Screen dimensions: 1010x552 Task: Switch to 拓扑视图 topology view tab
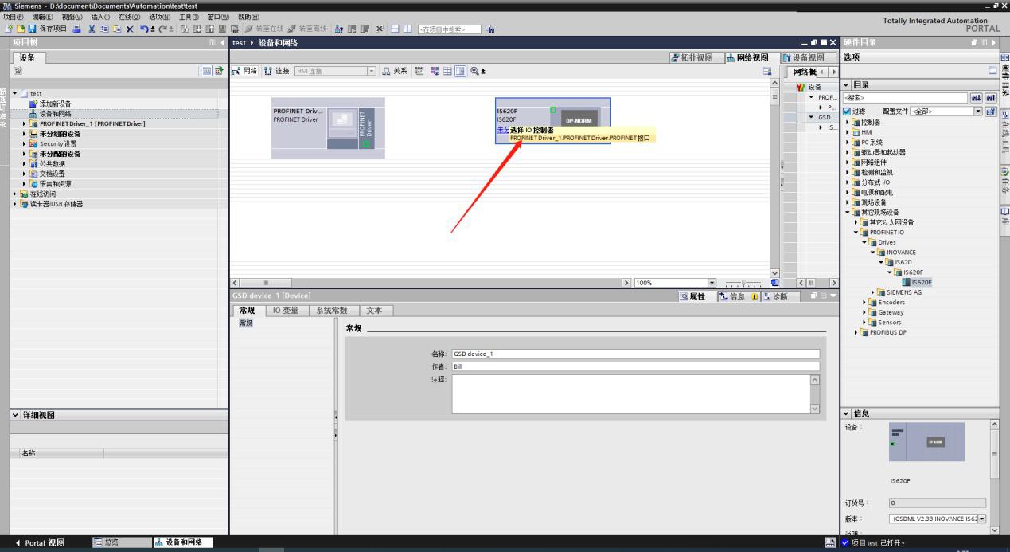[698, 57]
